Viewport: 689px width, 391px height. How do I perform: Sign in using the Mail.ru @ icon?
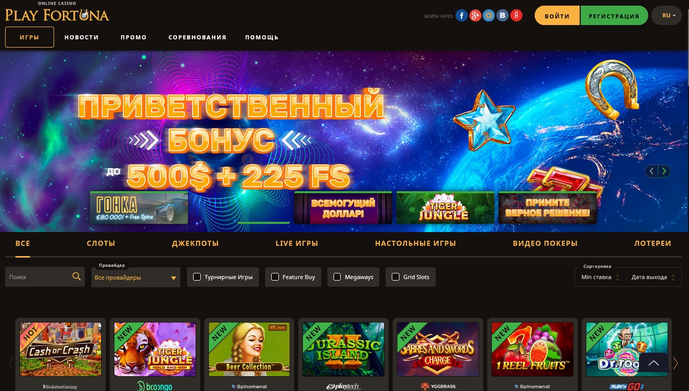[489, 16]
